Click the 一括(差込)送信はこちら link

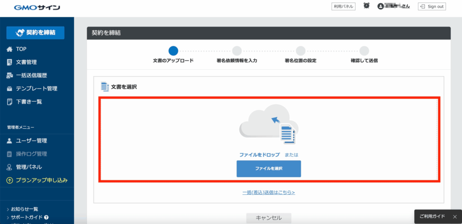[x=268, y=192]
